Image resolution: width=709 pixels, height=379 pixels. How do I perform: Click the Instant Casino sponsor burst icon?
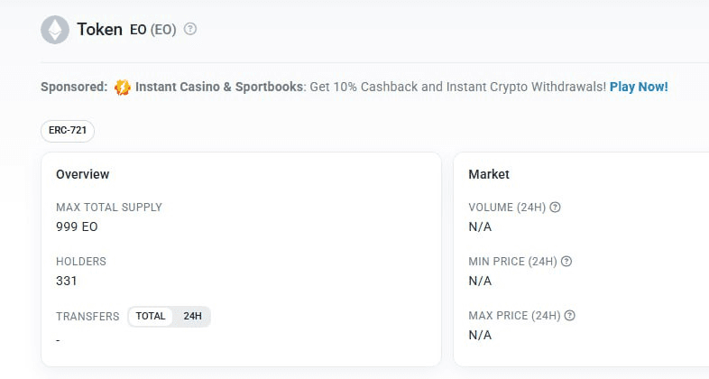click(x=123, y=88)
